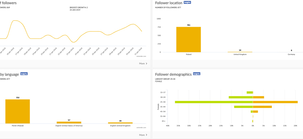The height and width of the screenshot is (139, 303).
Task: Click the 55-64 age group label
Action: (x=163, y=116)
